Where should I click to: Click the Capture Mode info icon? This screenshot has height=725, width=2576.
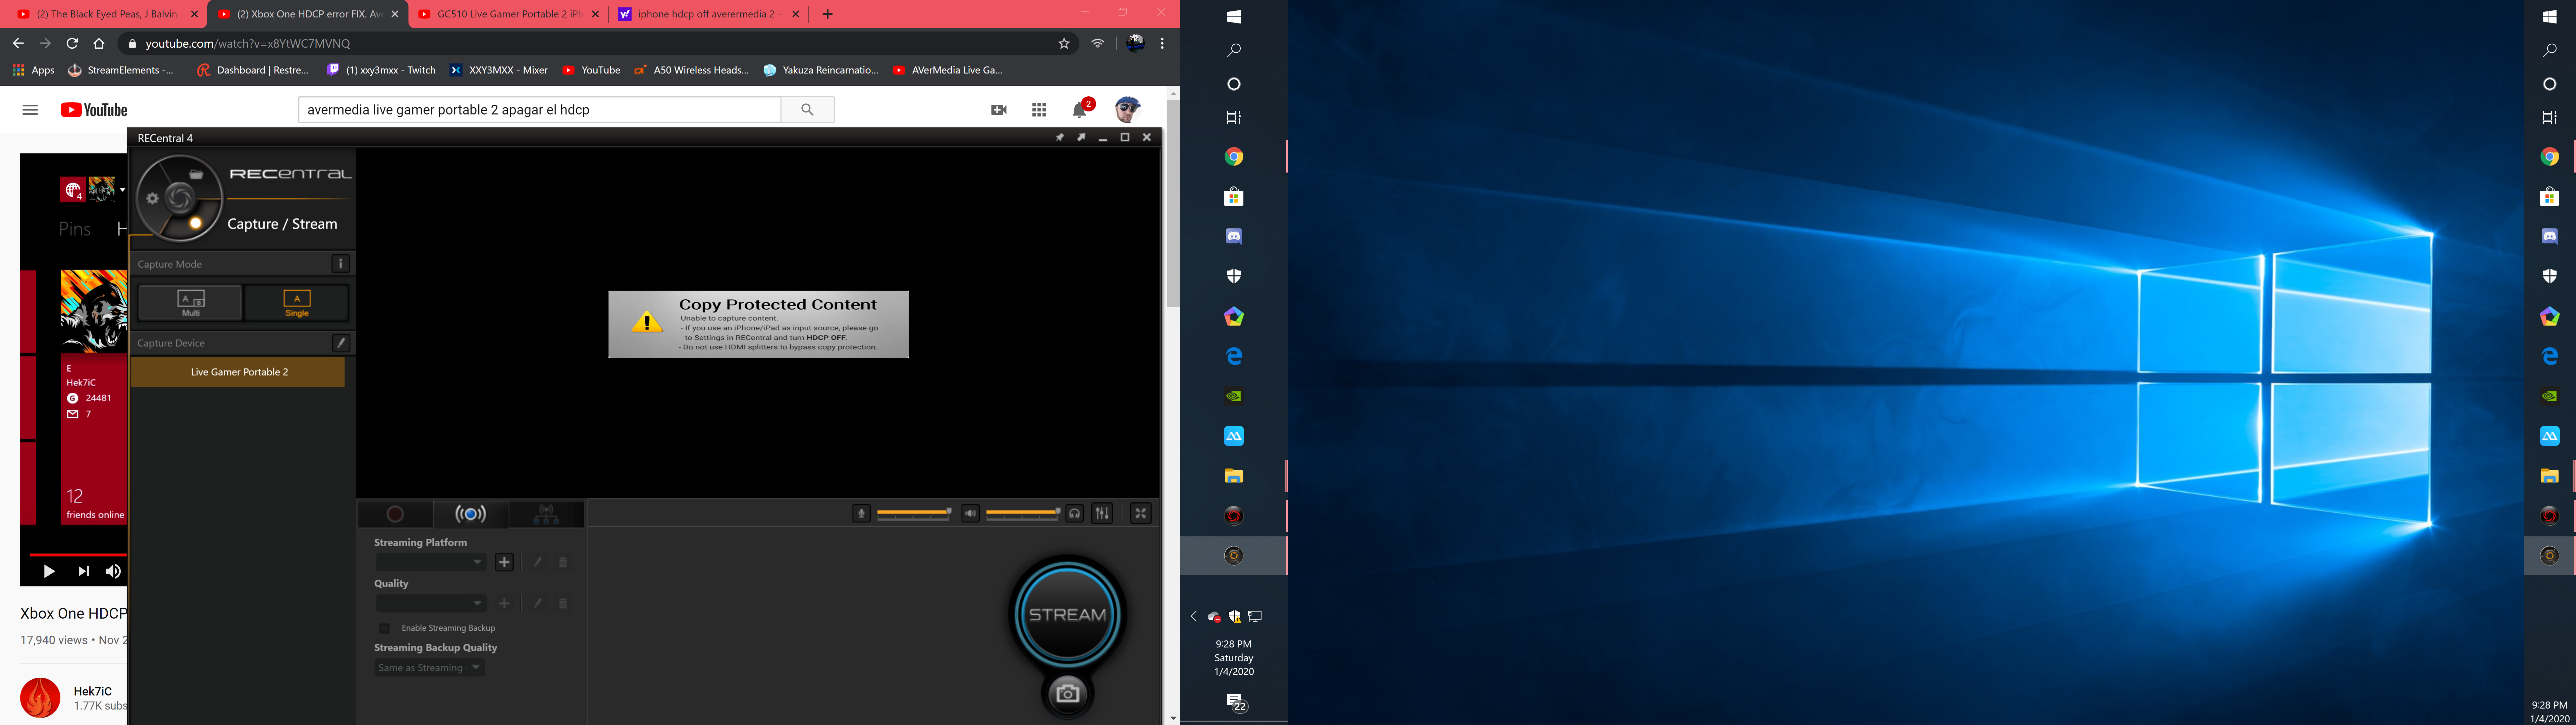coord(340,263)
